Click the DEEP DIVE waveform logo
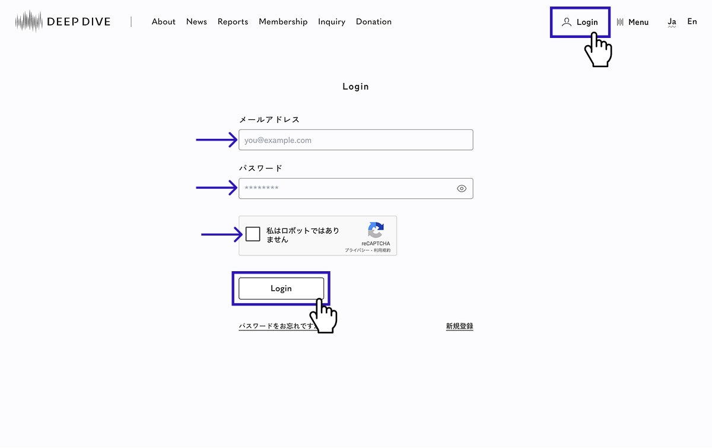The height and width of the screenshot is (448, 712). (x=29, y=21)
